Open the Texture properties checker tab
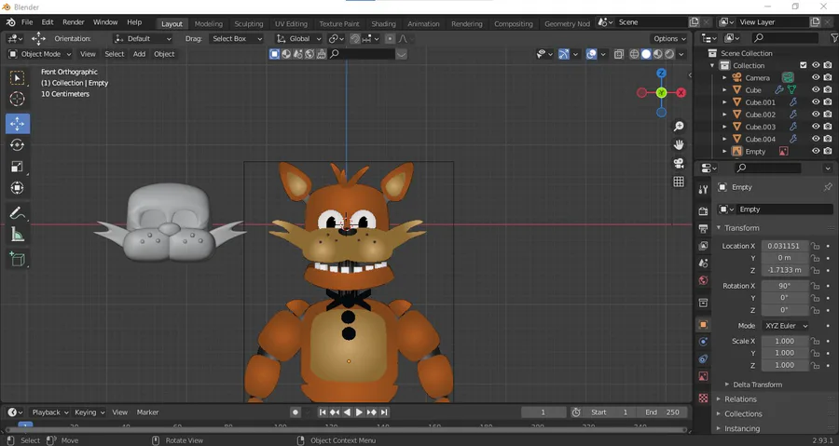The height and width of the screenshot is (446, 839). click(703, 398)
